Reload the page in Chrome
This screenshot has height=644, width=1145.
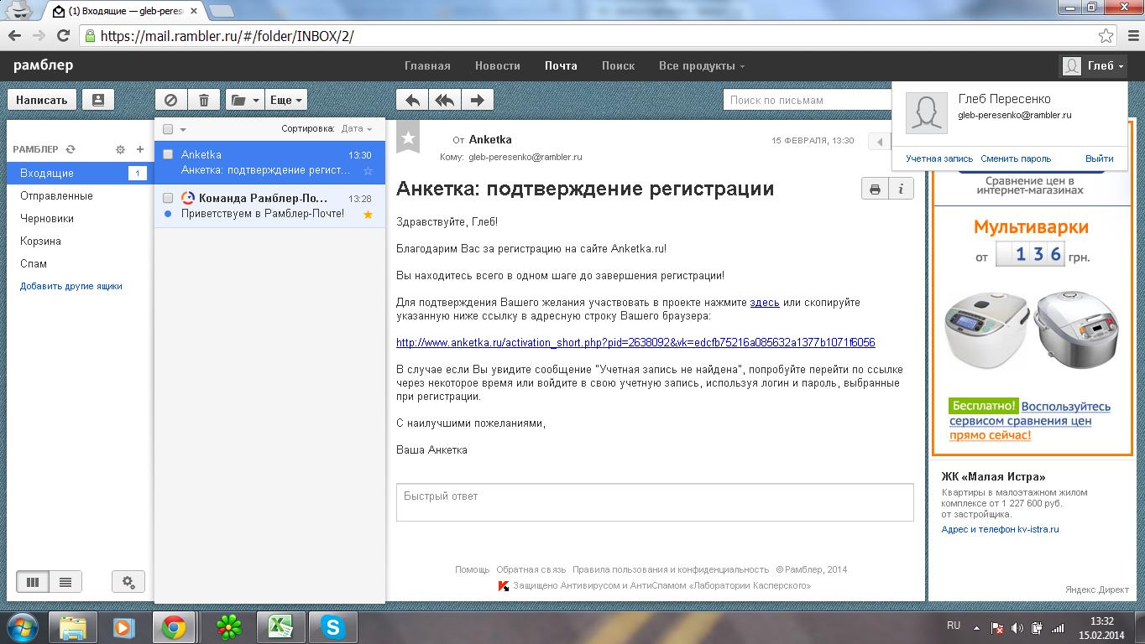tap(63, 35)
